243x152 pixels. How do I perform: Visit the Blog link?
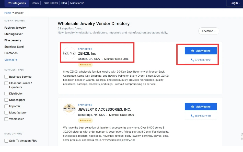64,3
